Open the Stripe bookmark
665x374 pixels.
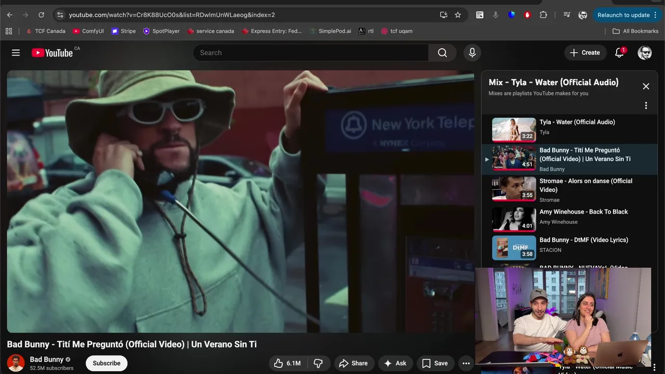pos(124,31)
